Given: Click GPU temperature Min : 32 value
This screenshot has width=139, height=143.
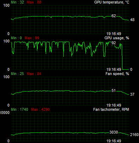Looking at the screenshot, I should (18, 2).
